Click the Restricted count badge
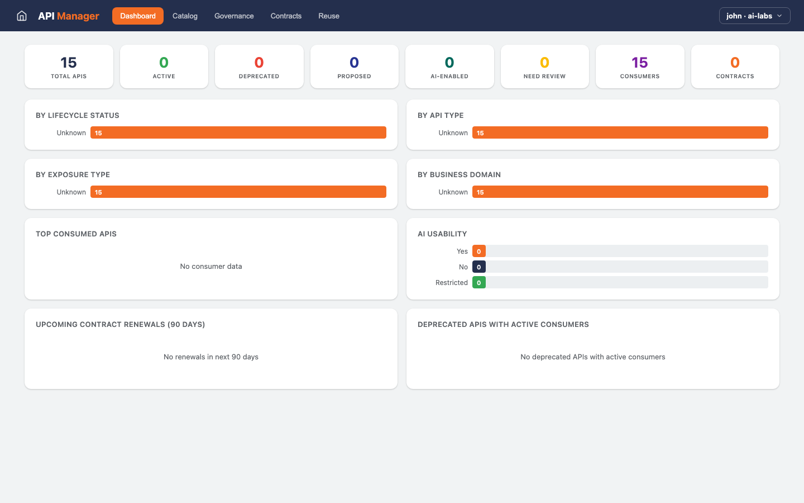Screen dimensions: 804x503 [478, 282]
